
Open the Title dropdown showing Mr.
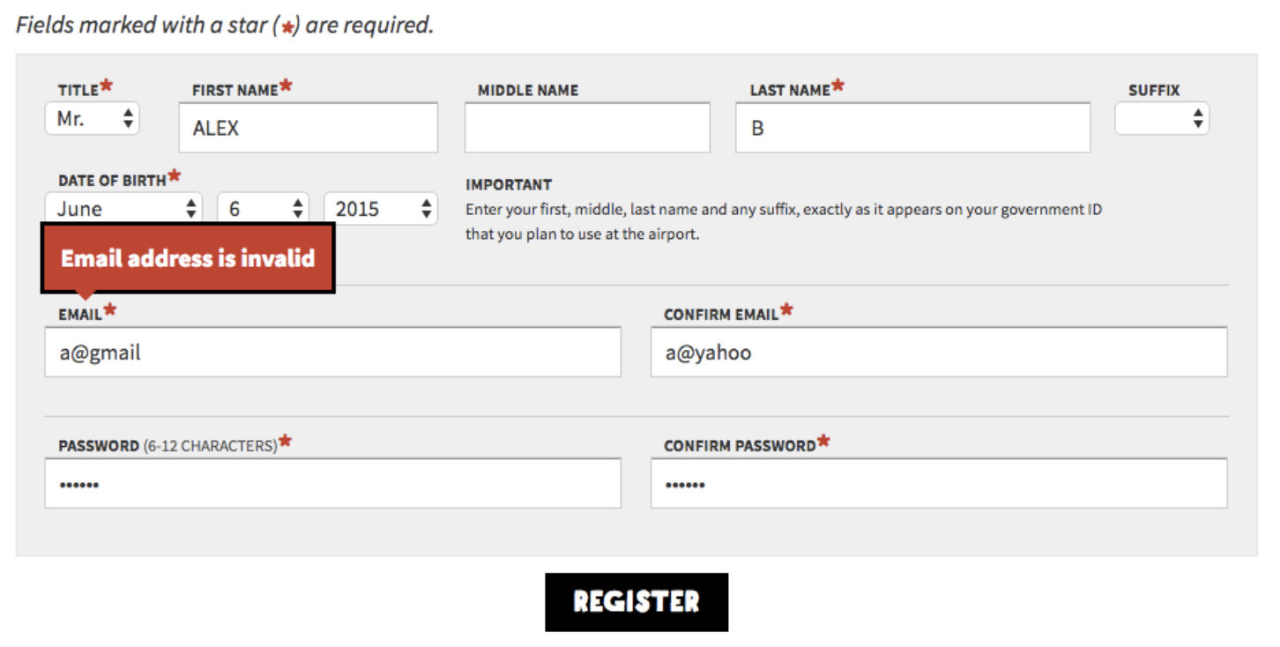click(x=93, y=119)
